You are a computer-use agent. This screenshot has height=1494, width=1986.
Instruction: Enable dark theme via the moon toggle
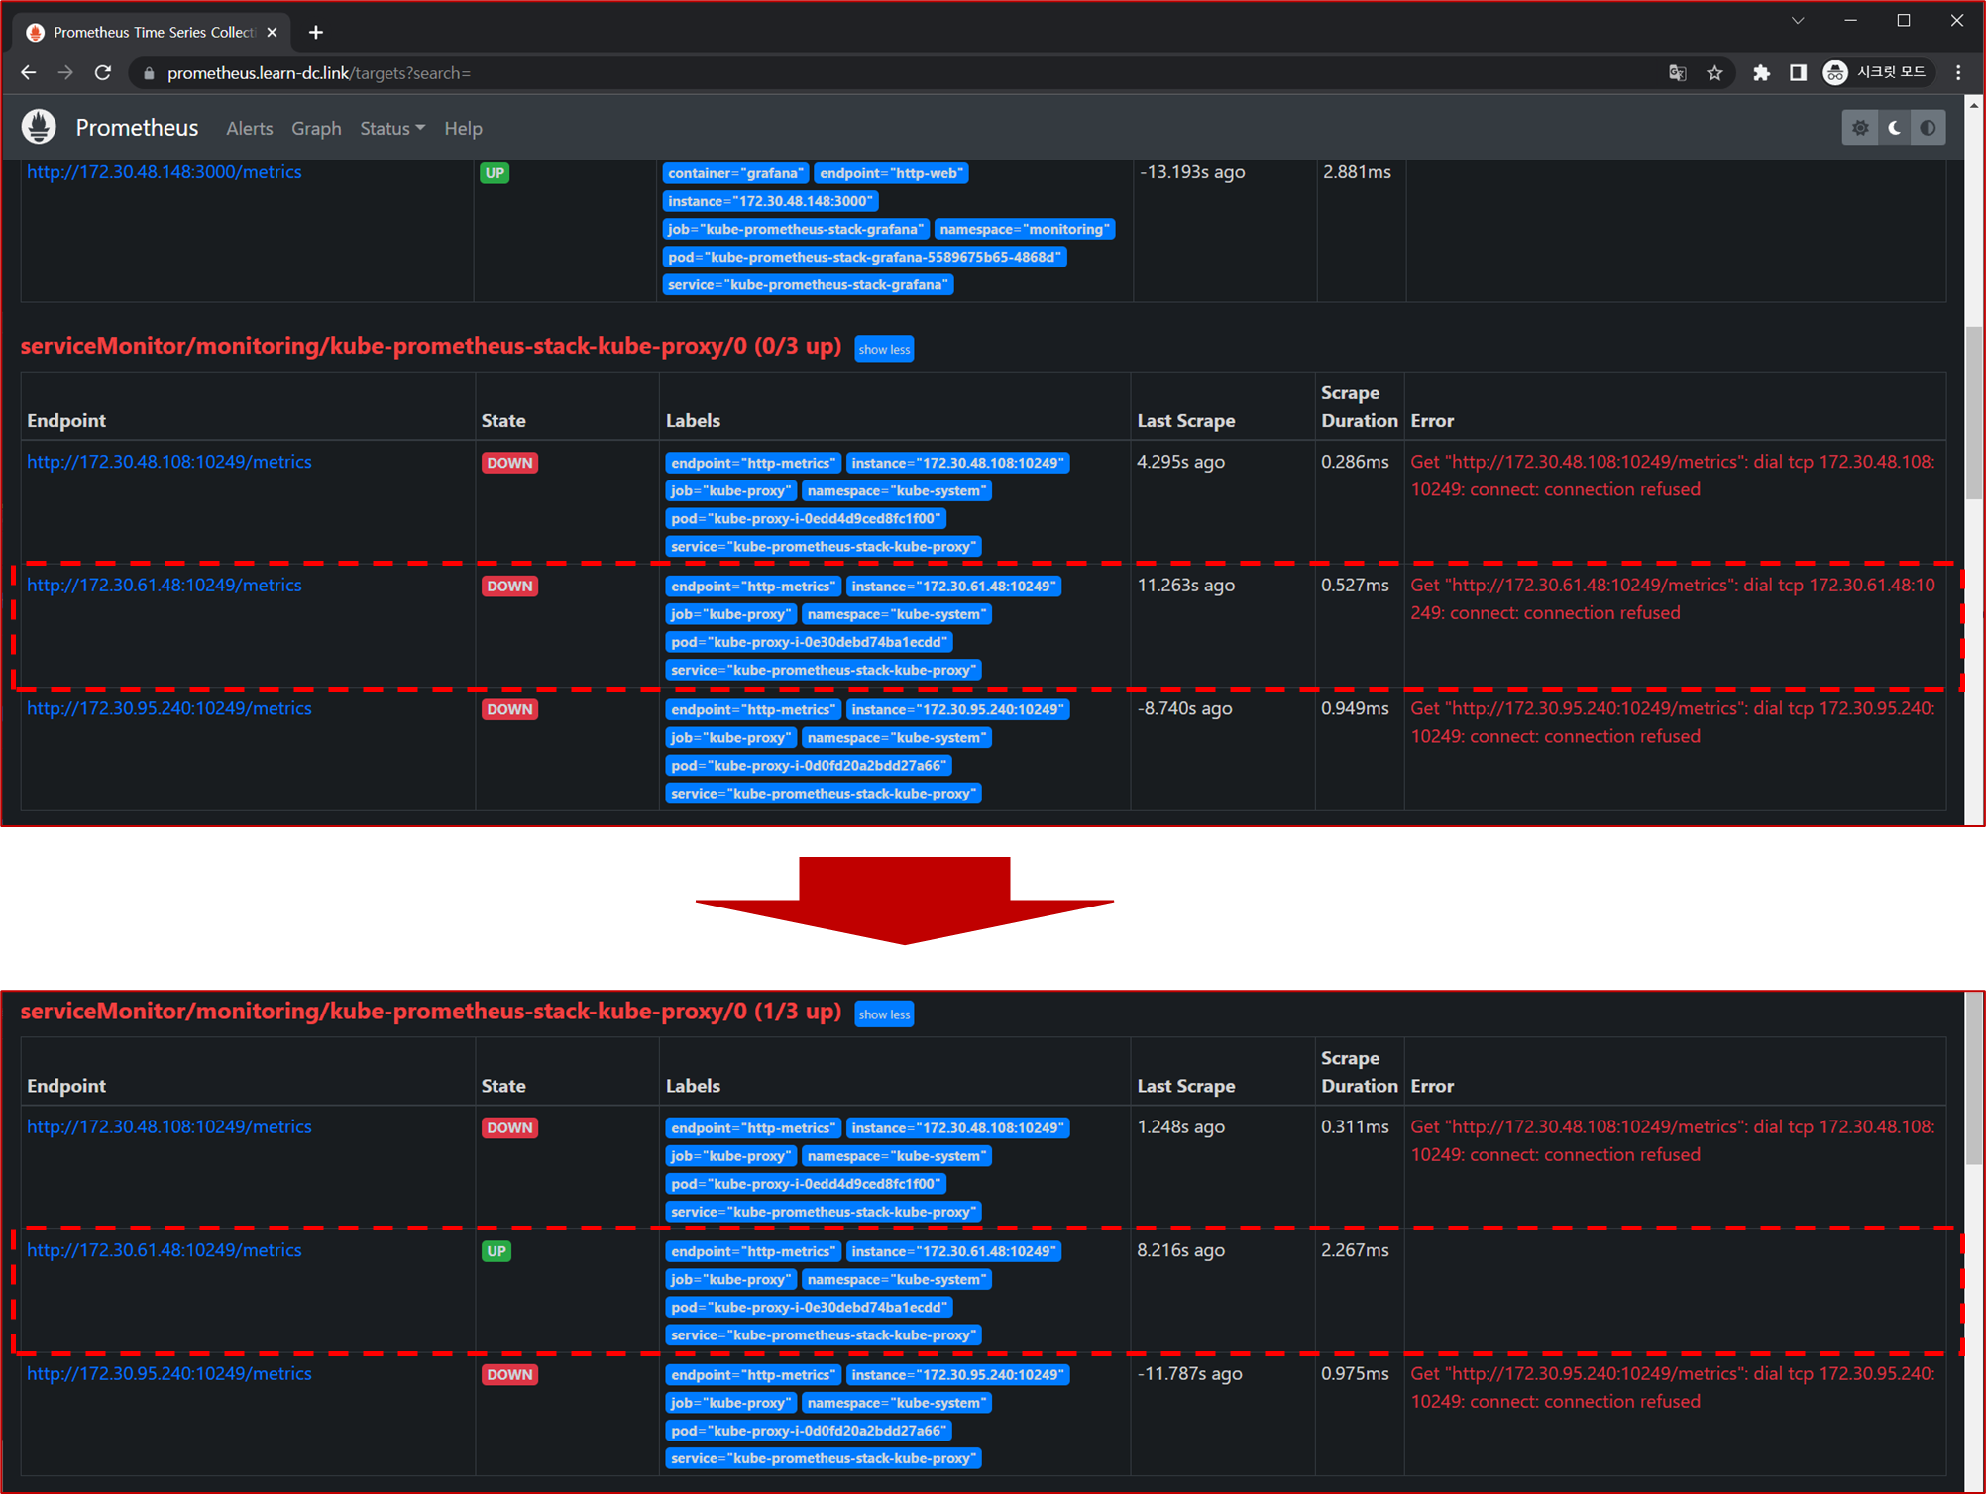pyautogui.click(x=1894, y=127)
